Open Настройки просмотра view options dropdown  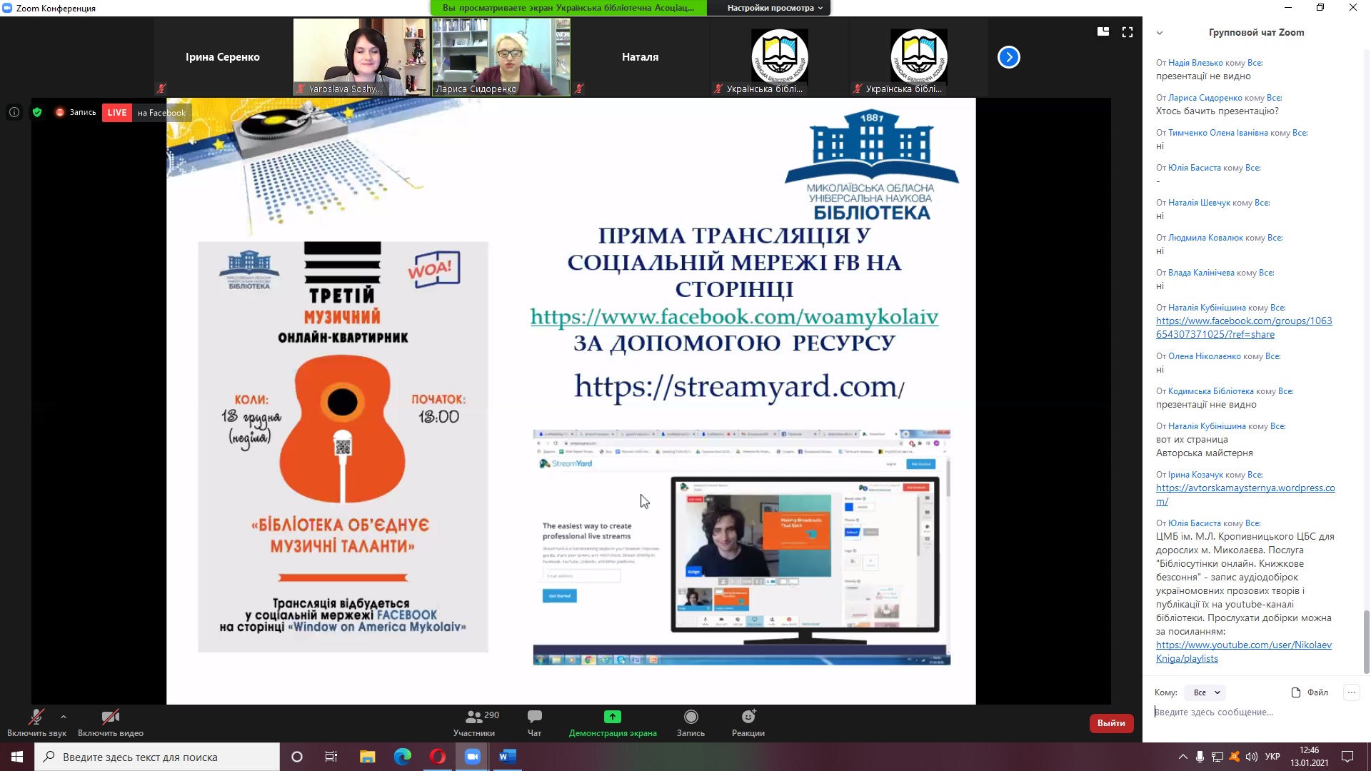tap(775, 8)
